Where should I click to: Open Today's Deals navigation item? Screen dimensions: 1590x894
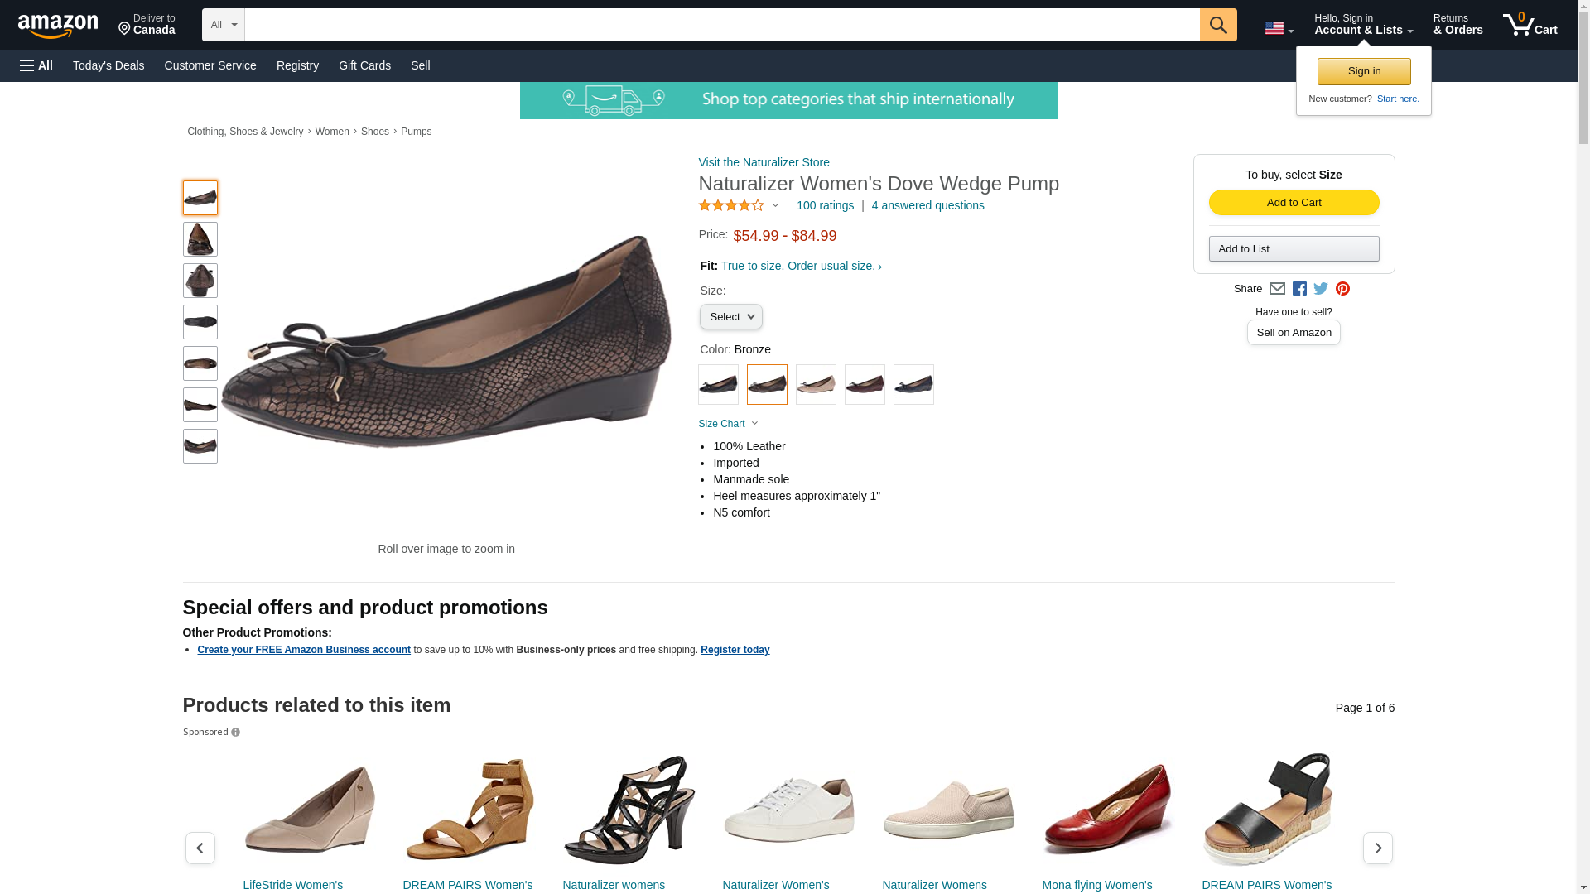tap(108, 65)
